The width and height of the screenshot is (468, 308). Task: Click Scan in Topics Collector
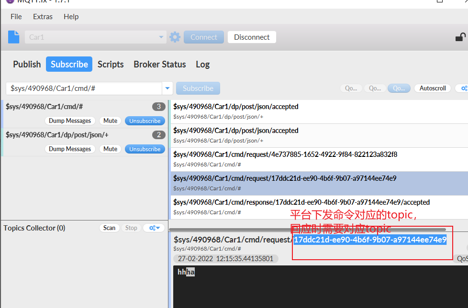click(109, 228)
